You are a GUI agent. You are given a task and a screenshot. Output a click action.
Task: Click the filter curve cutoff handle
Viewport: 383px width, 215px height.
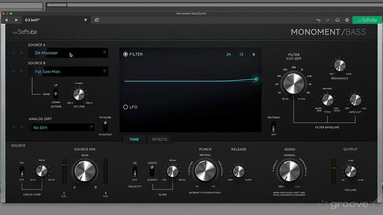click(256, 79)
